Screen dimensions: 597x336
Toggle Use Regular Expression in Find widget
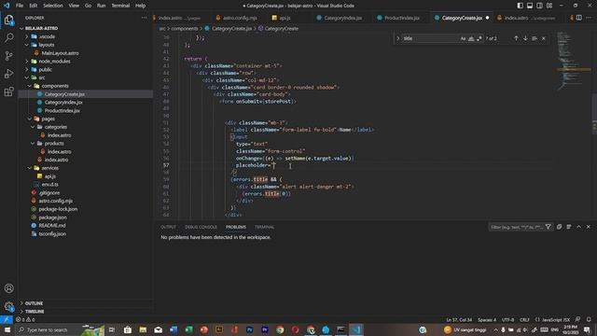[479, 38]
